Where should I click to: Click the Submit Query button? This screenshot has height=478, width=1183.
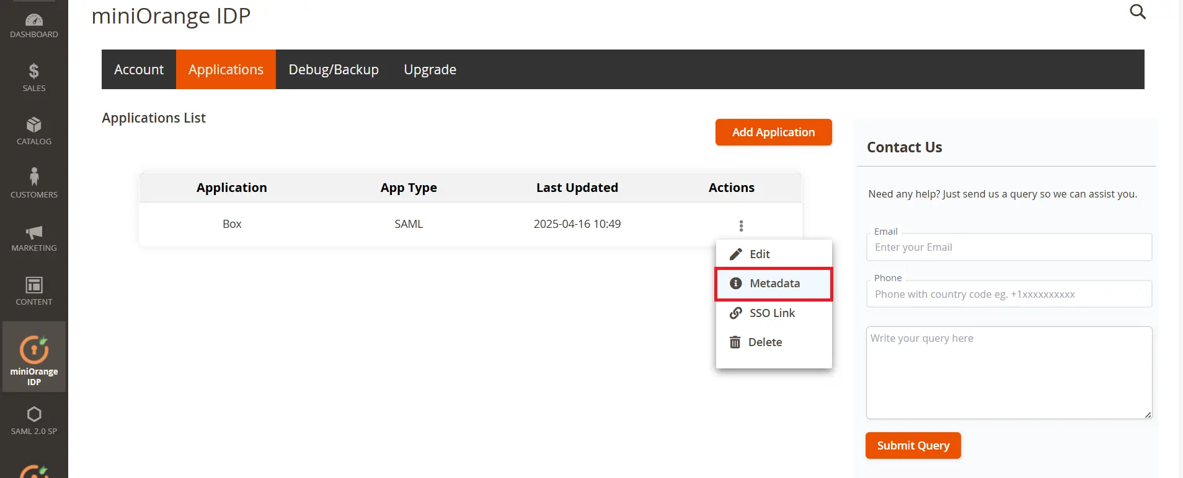[x=913, y=446]
